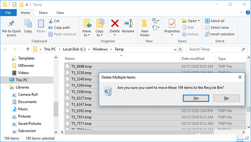Click the Edit ribbon item
Screen dimensions: 251x142
coord(188,28)
